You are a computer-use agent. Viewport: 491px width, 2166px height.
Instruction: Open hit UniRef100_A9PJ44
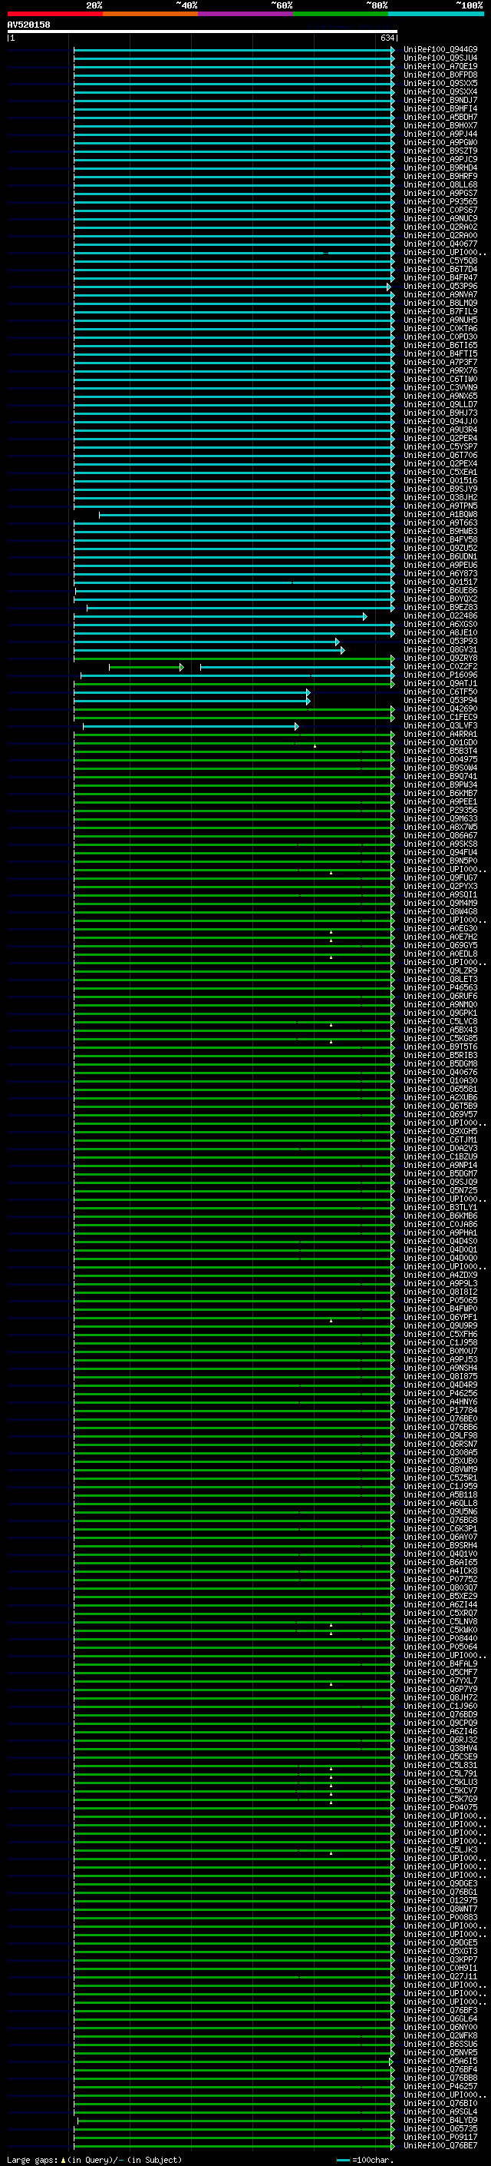click(x=440, y=134)
